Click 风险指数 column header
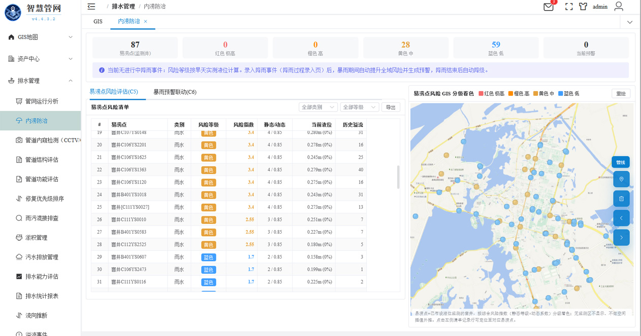Image resolution: width=641 pixels, height=336 pixels. (x=243, y=124)
